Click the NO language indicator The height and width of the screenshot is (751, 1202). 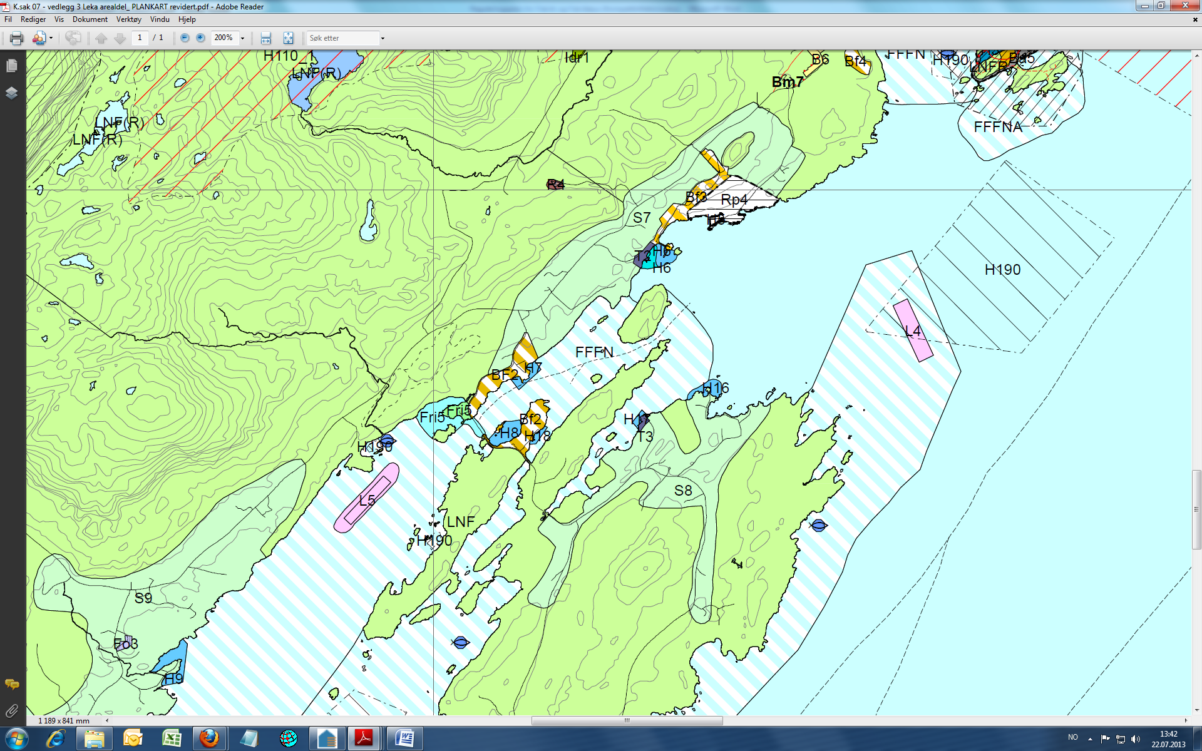coord(1073,737)
